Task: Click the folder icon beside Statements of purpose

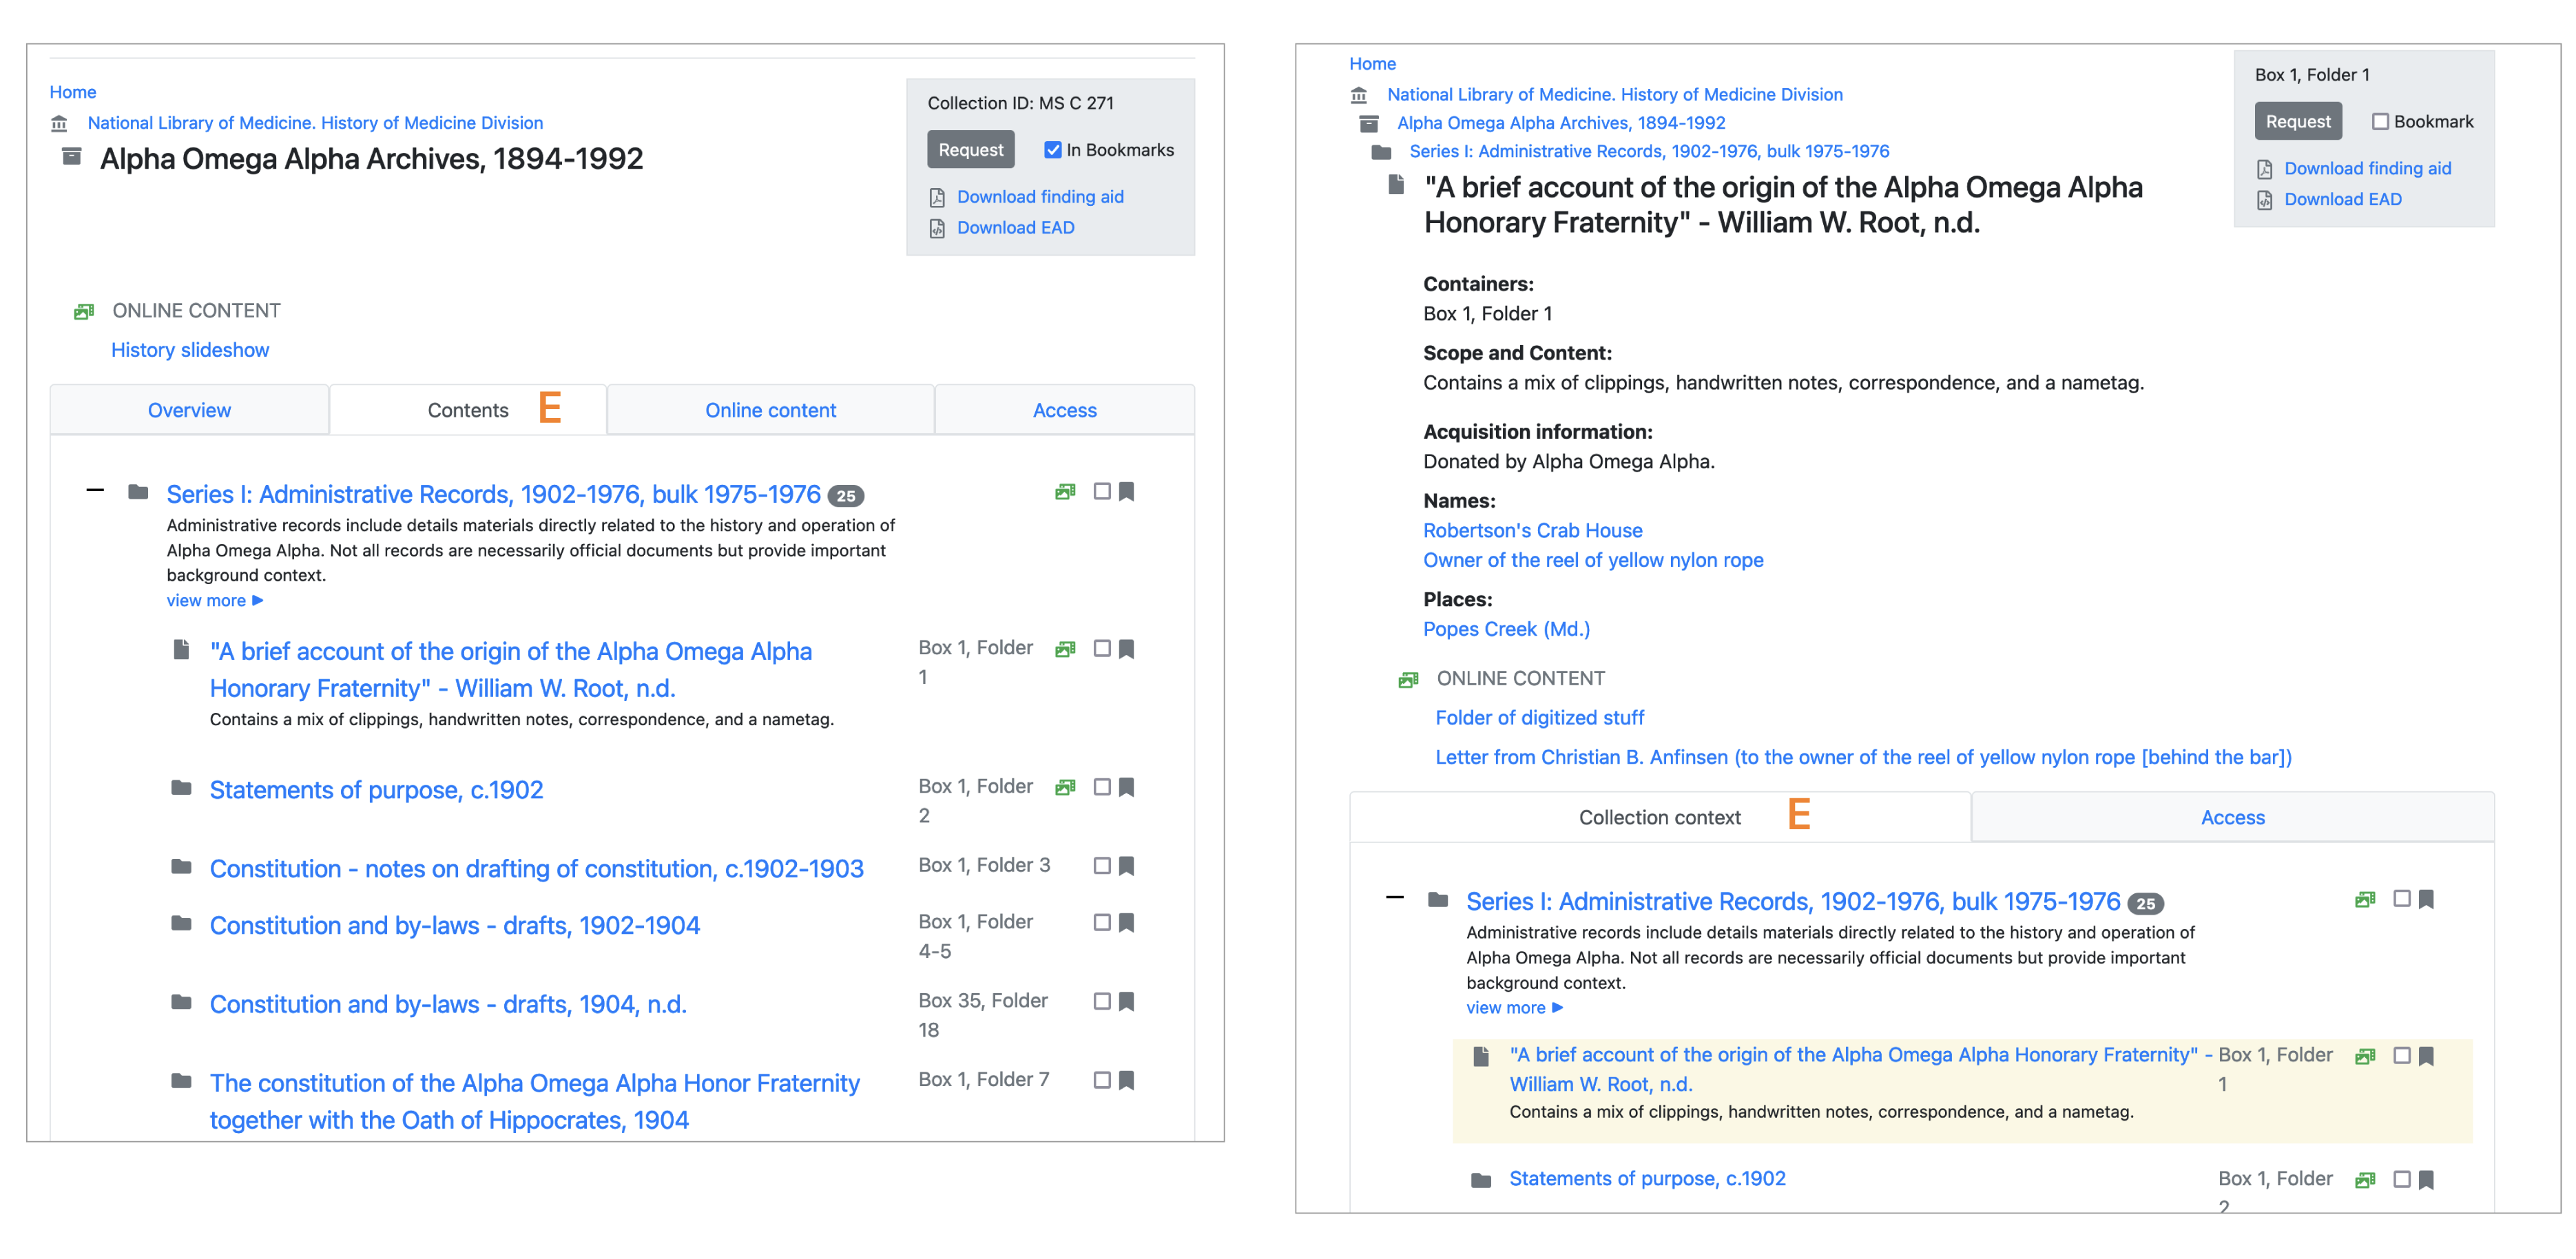Action: coord(181,788)
